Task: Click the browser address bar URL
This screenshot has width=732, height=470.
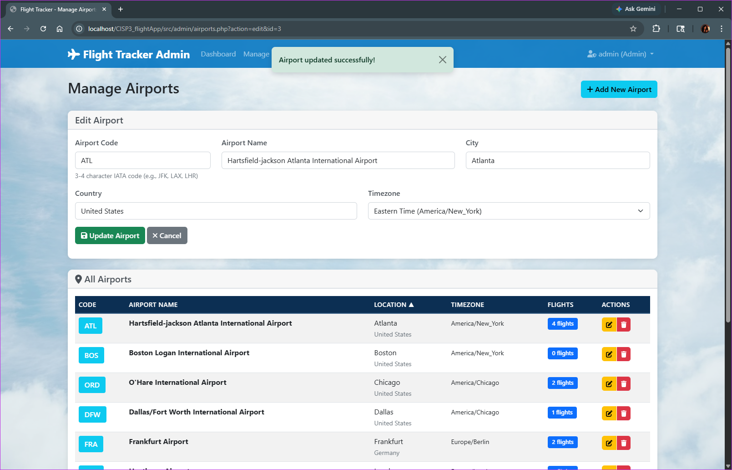Action: [185, 29]
